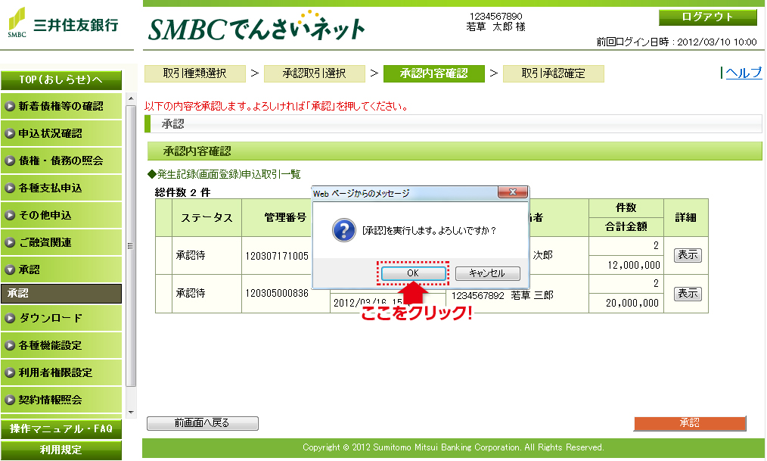The height and width of the screenshot is (461, 767).
Task: Click arrow icon beside 新着債権等の確認
Action: click(10, 106)
